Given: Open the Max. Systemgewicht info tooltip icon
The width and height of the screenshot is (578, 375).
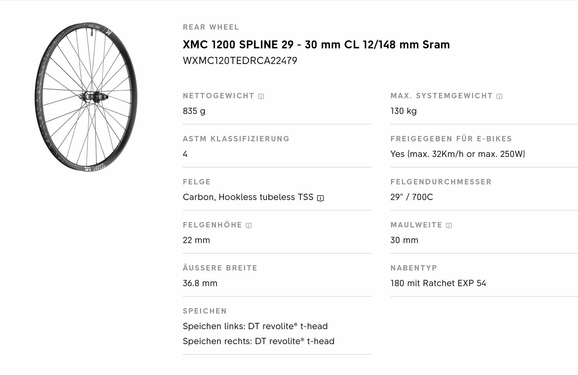Looking at the screenshot, I should click(x=500, y=96).
